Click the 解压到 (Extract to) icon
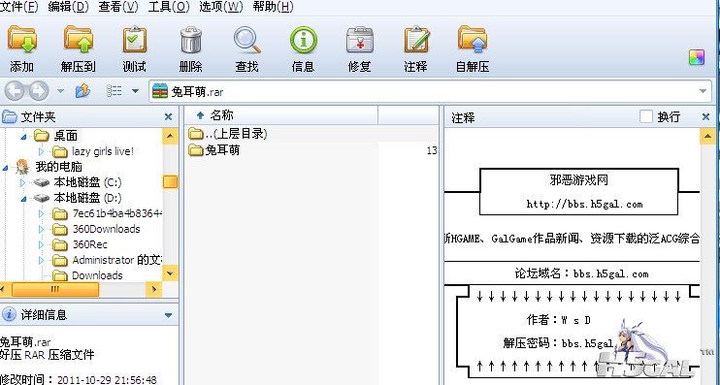Viewport: 720px width, 385px height. (78, 40)
